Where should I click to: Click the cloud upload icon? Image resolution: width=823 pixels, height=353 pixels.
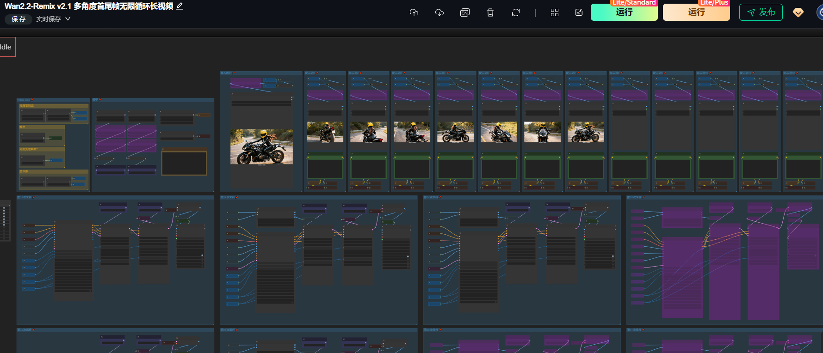414,12
